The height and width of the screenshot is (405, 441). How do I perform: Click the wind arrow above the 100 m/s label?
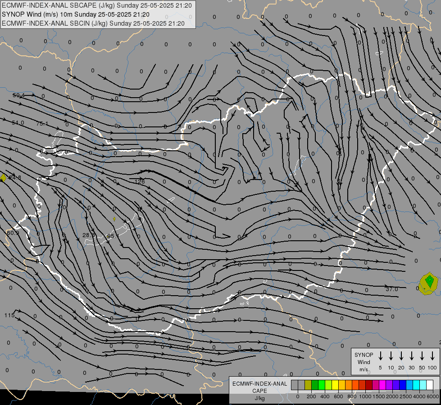coord(432,356)
